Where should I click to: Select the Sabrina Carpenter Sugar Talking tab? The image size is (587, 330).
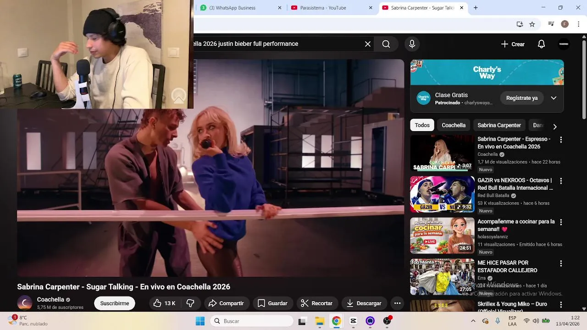[x=422, y=8]
